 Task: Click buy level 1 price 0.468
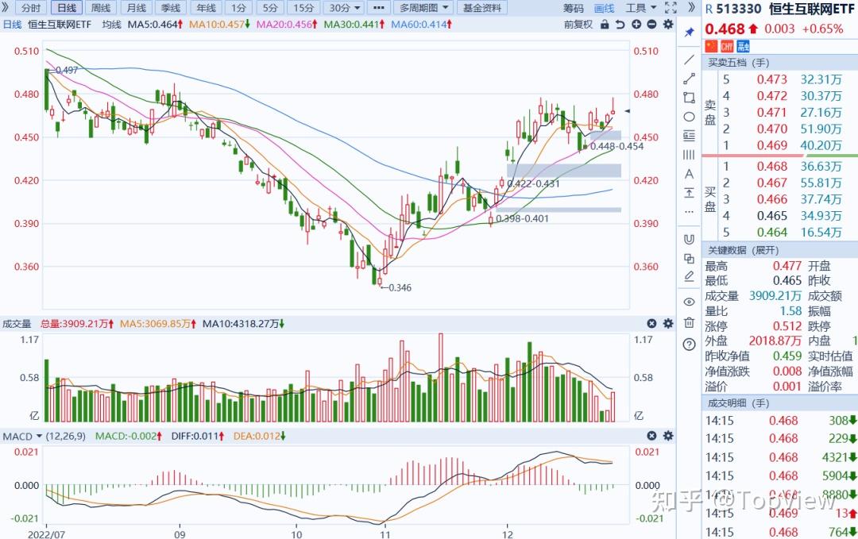[771, 166]
